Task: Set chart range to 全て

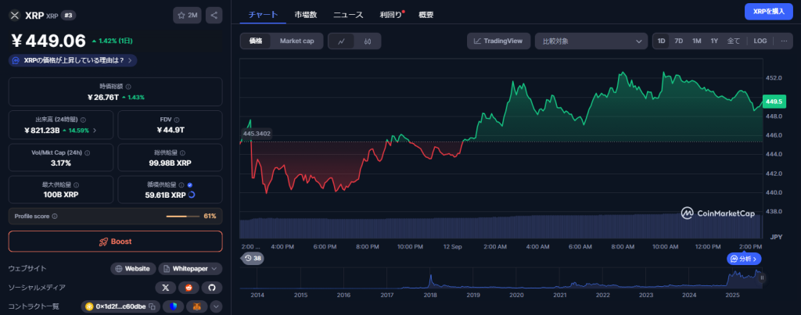Action: 734,41
